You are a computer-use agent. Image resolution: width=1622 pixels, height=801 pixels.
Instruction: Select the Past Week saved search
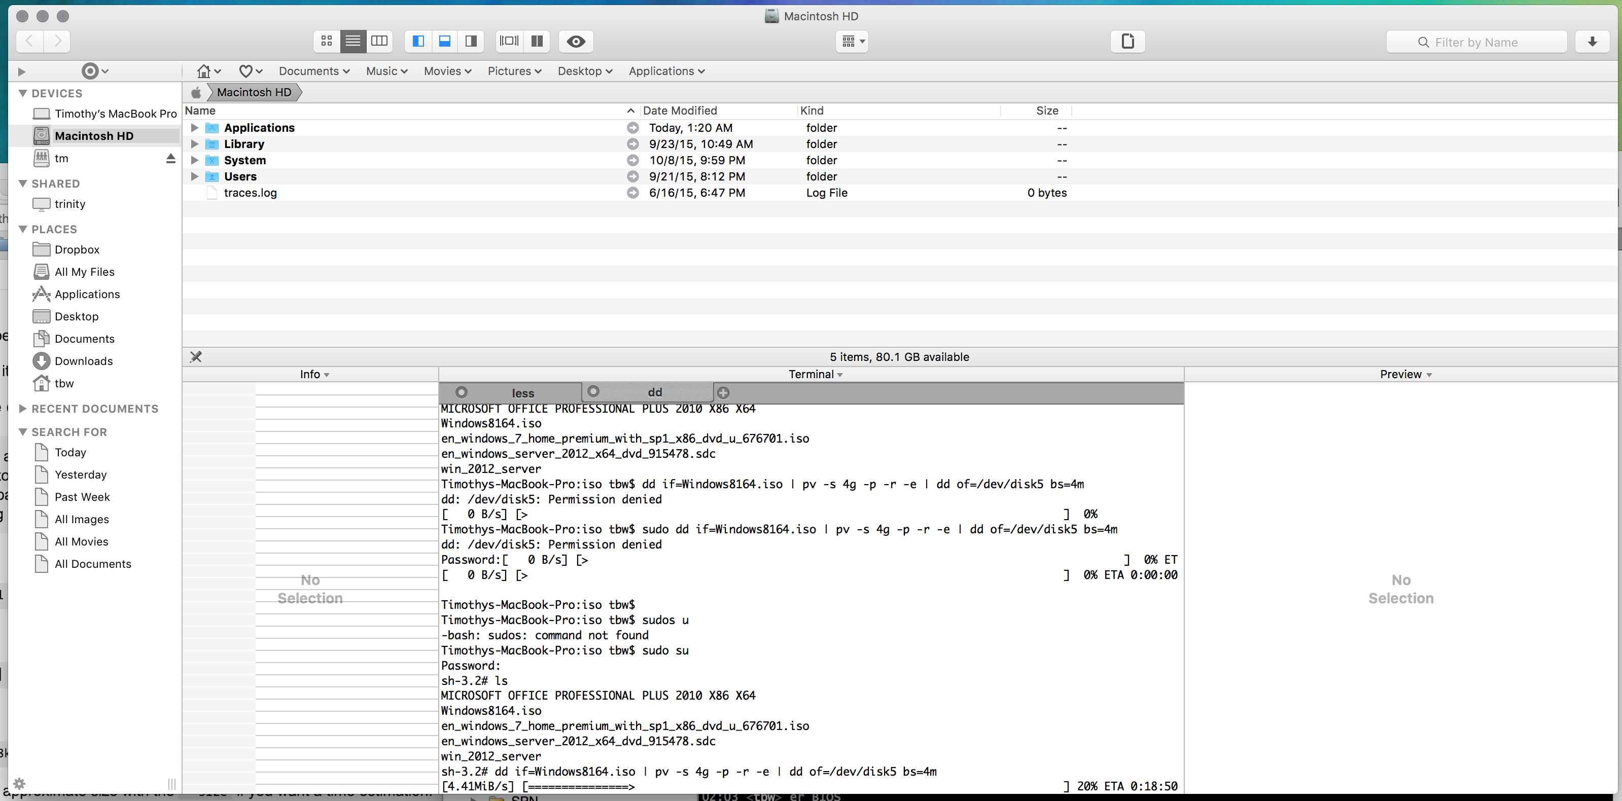click(x=73, y=497)
